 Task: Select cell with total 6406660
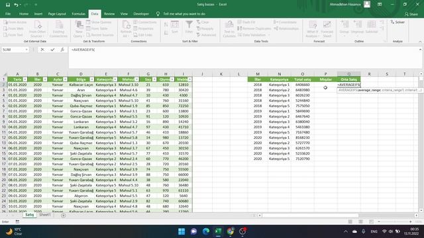pyautogui.click(x=303, y=85)
